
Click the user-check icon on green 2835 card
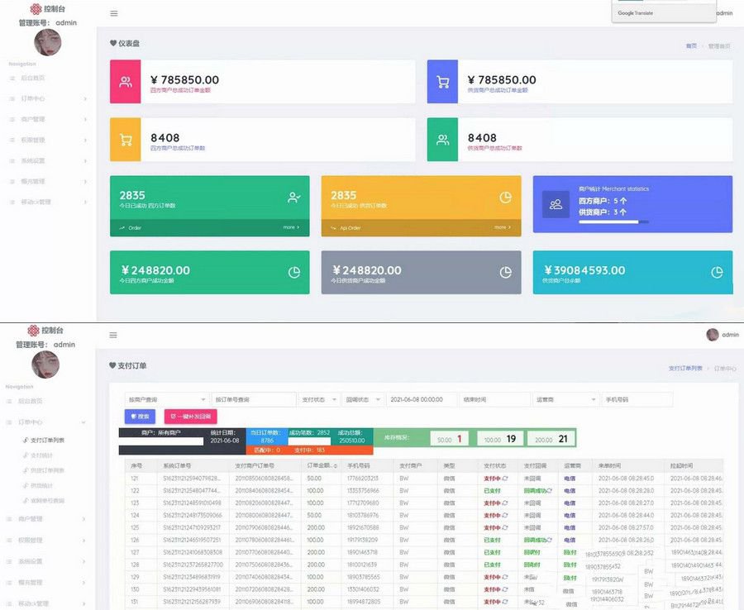tap(293, 198)
